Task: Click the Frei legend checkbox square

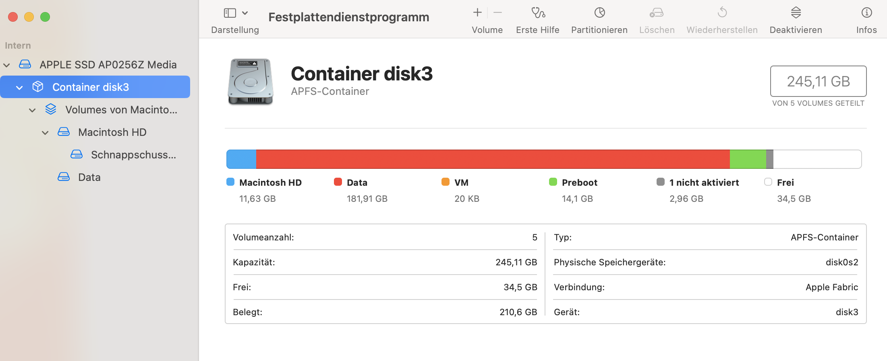Action: pos(768,182)
